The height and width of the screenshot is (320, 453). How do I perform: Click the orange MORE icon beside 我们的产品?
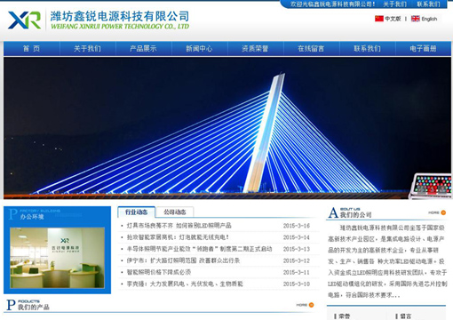pyautogui.click(x=311, y=305)
